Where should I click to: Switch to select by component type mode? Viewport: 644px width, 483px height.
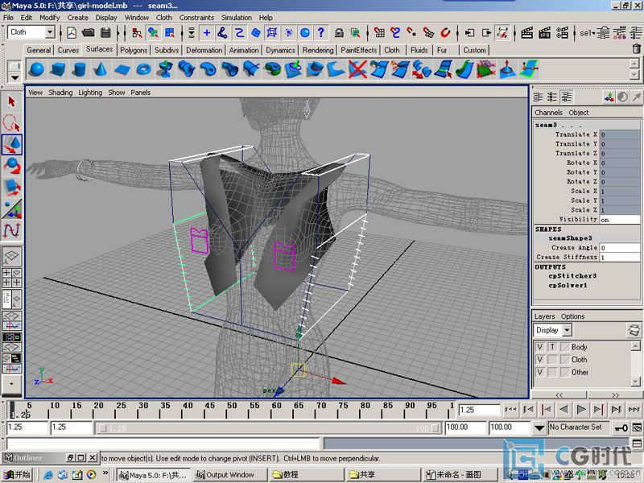pos(170,32)
